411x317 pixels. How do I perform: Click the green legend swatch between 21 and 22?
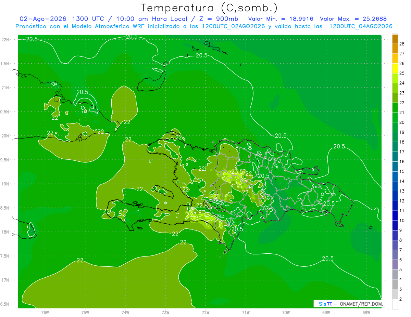395,107
